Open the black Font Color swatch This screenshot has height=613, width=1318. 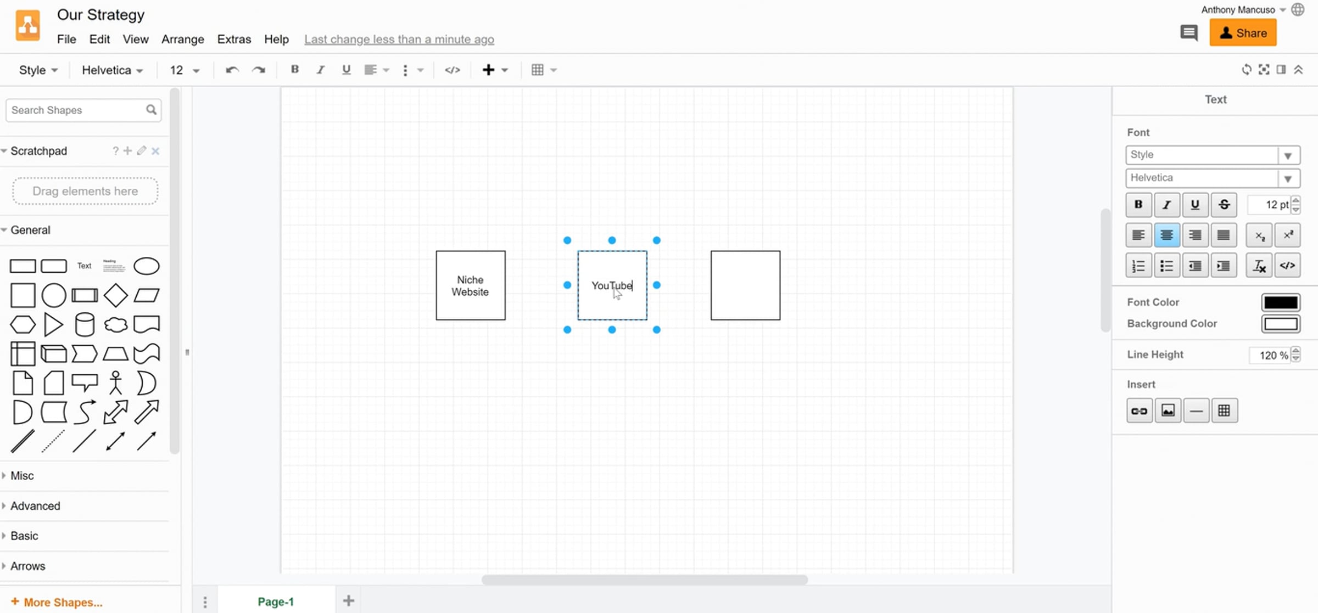pos(1280,302)
